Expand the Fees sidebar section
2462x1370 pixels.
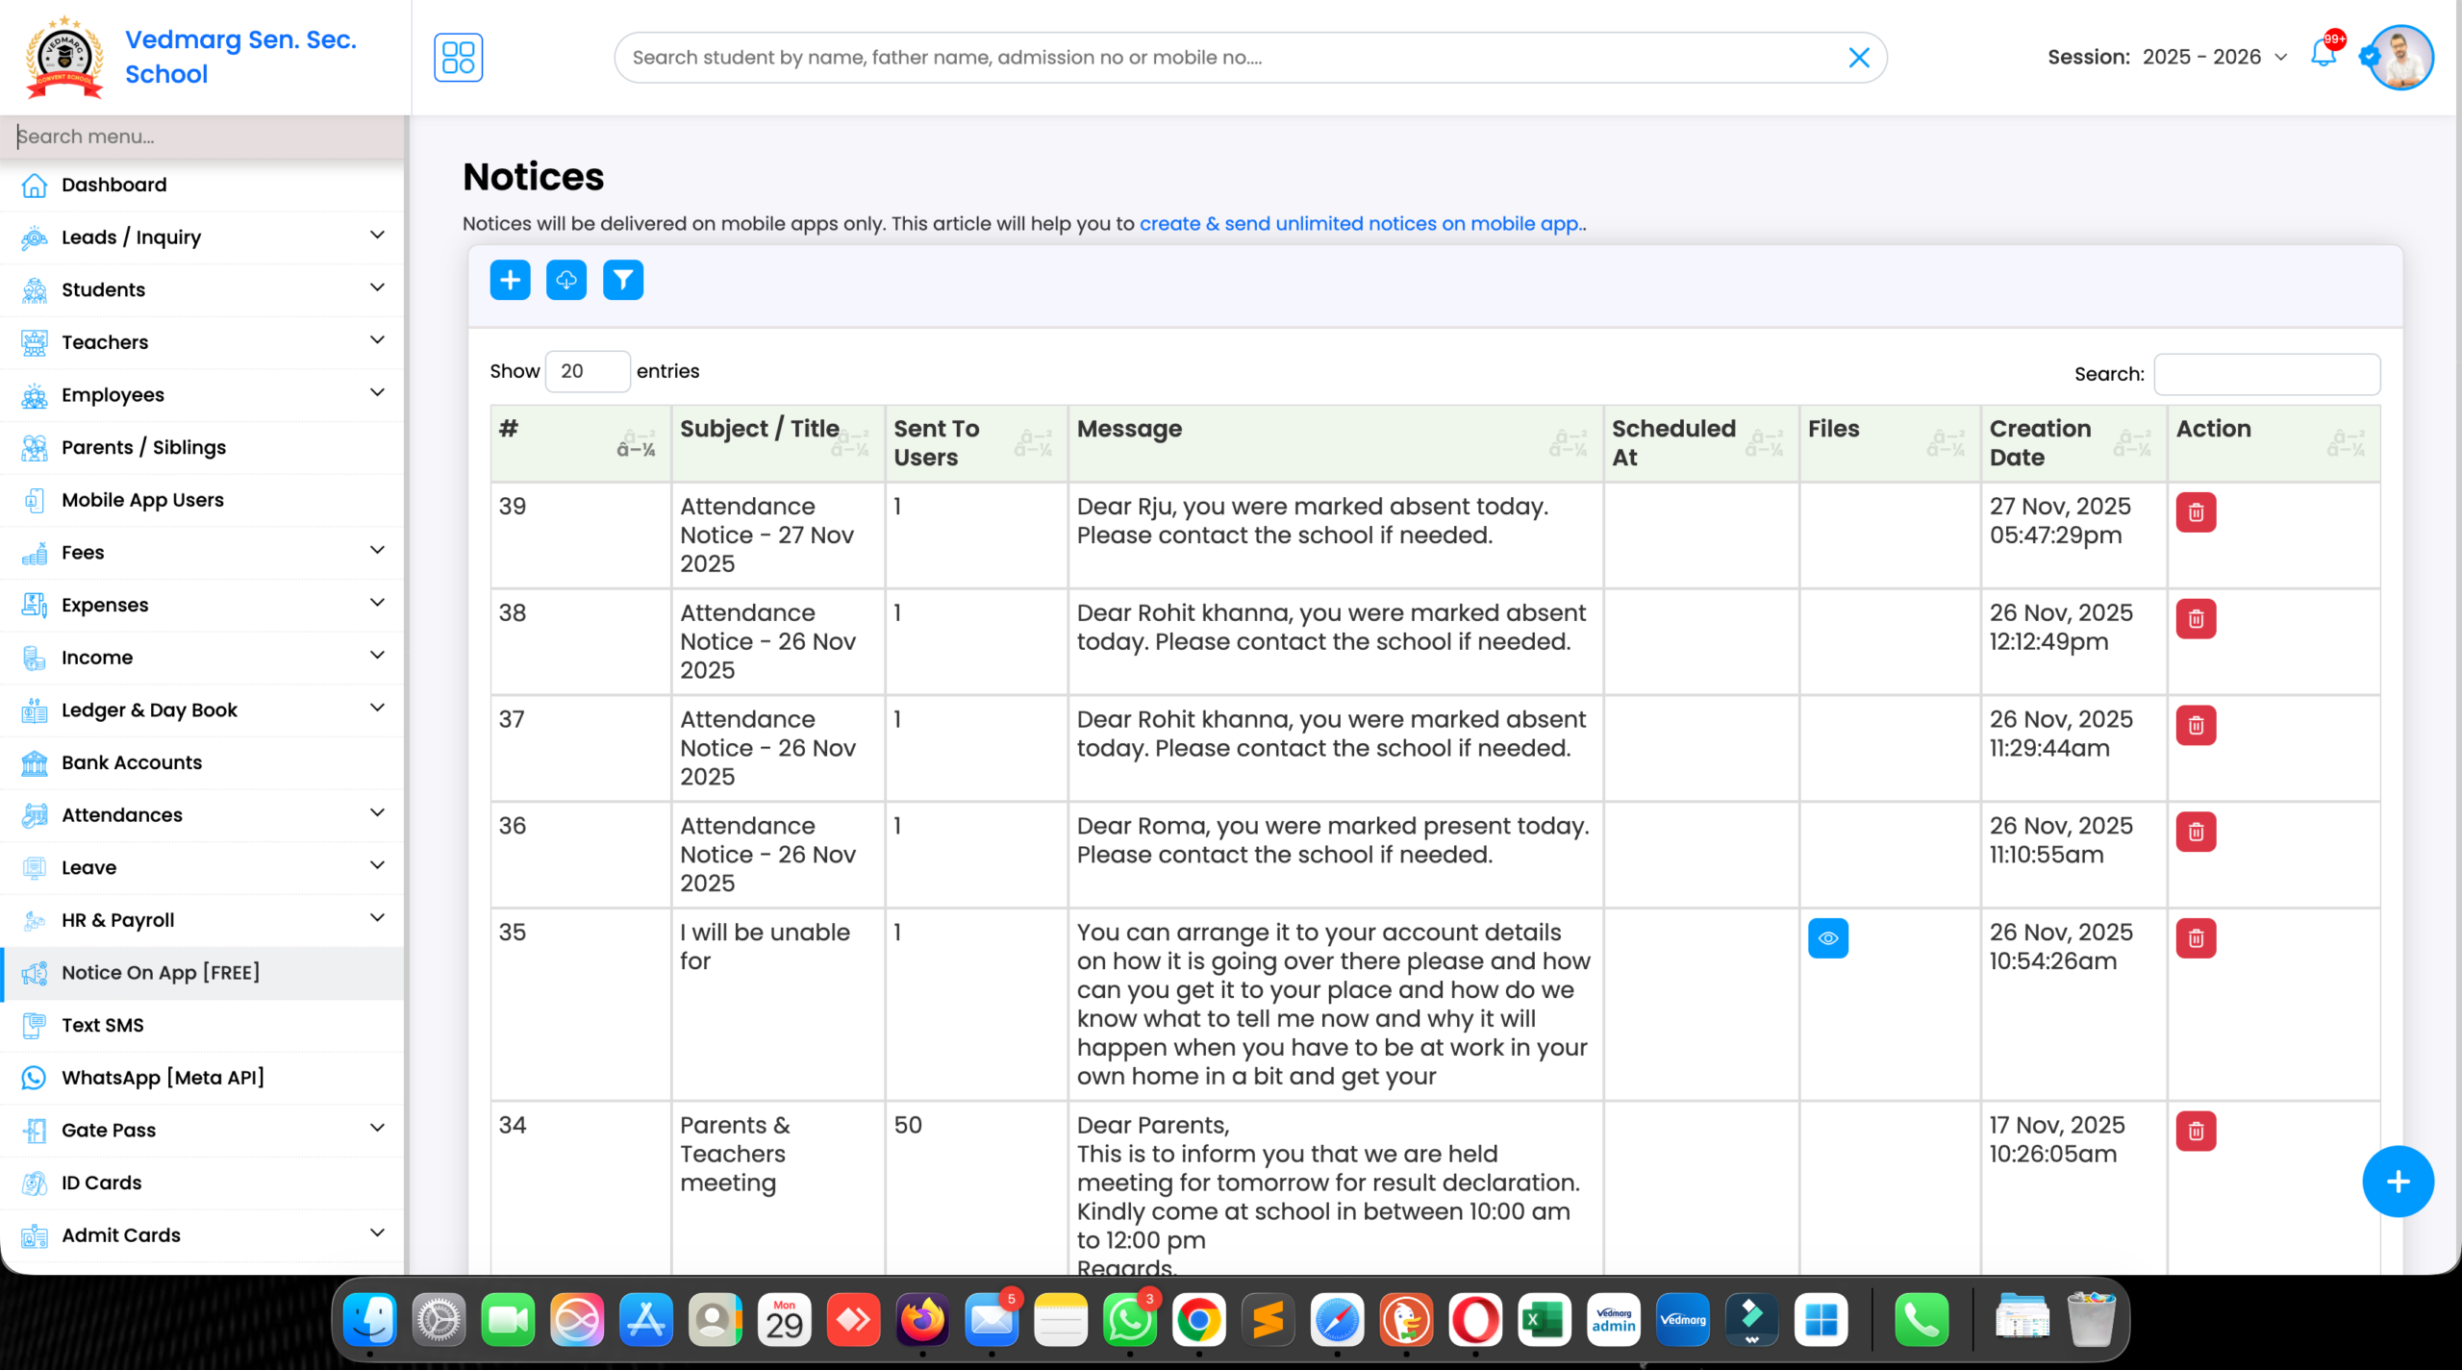coord(82,552)
